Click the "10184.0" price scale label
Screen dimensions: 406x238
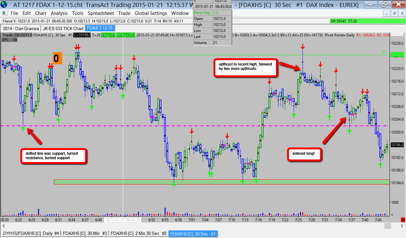click(x=397, y=183)
